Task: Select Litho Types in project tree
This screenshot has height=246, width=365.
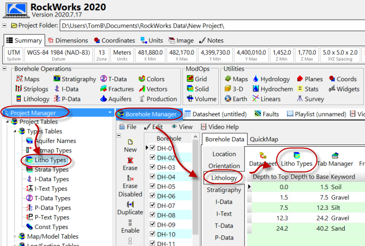Action: coord(50,160)
